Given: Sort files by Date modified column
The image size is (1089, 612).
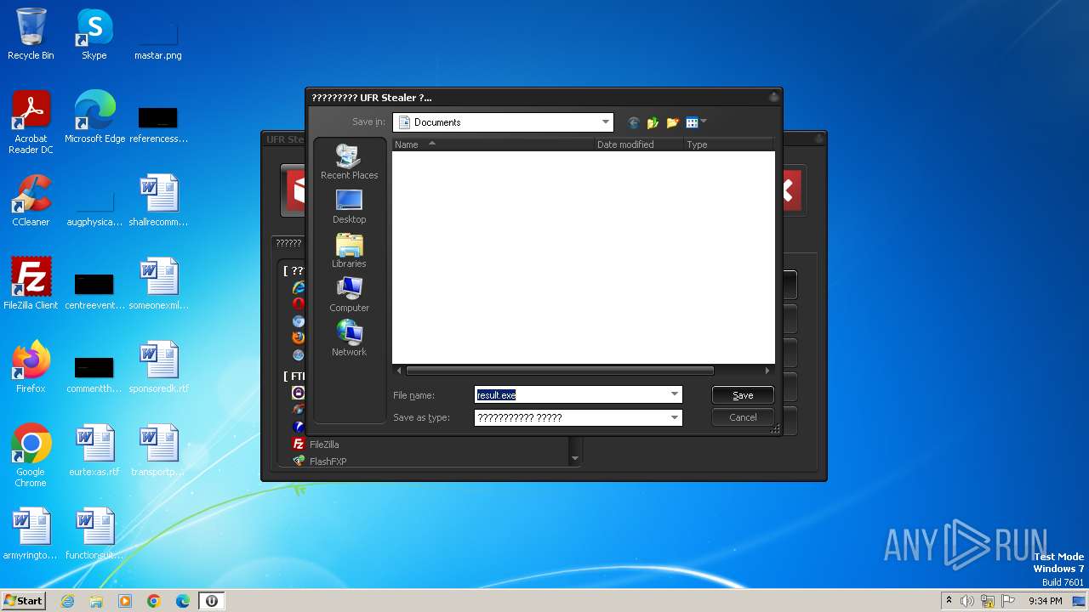Looking at the screenshot, I should [640, 144].
